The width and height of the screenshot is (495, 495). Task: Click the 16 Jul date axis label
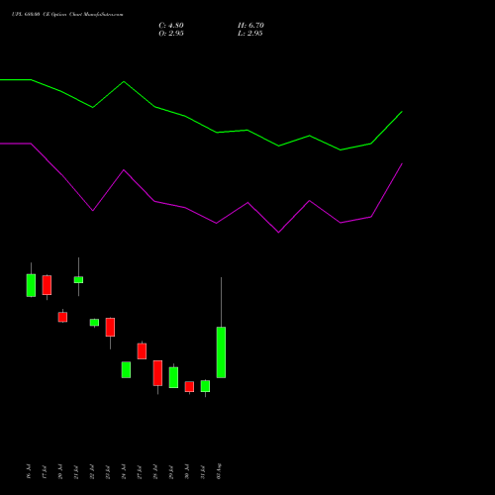pyautogui.click(x=29, y=471)
